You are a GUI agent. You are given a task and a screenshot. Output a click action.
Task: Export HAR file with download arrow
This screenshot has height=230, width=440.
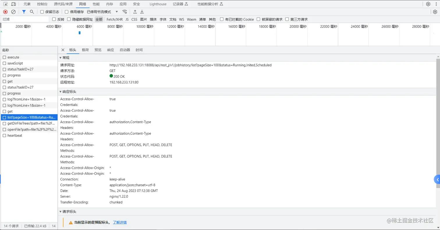click(x=142, y=12)
